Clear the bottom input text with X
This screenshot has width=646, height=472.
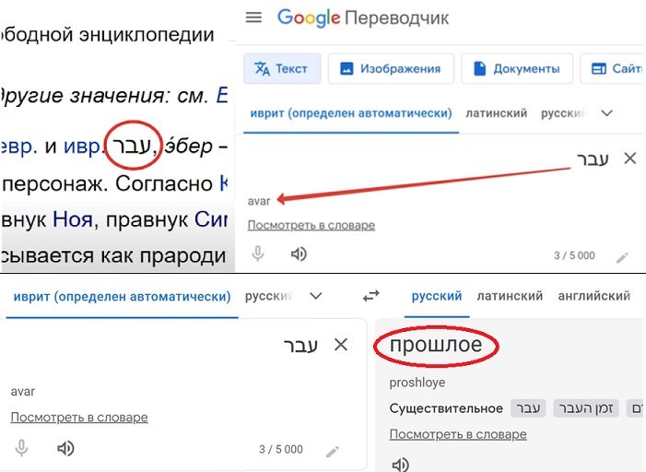point(340,345)
